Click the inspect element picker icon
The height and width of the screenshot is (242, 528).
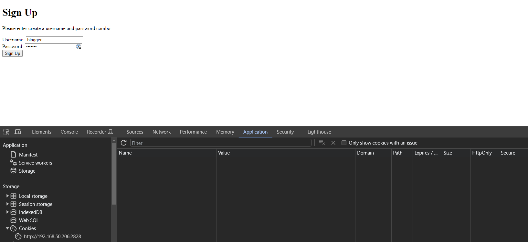point(6,132)
